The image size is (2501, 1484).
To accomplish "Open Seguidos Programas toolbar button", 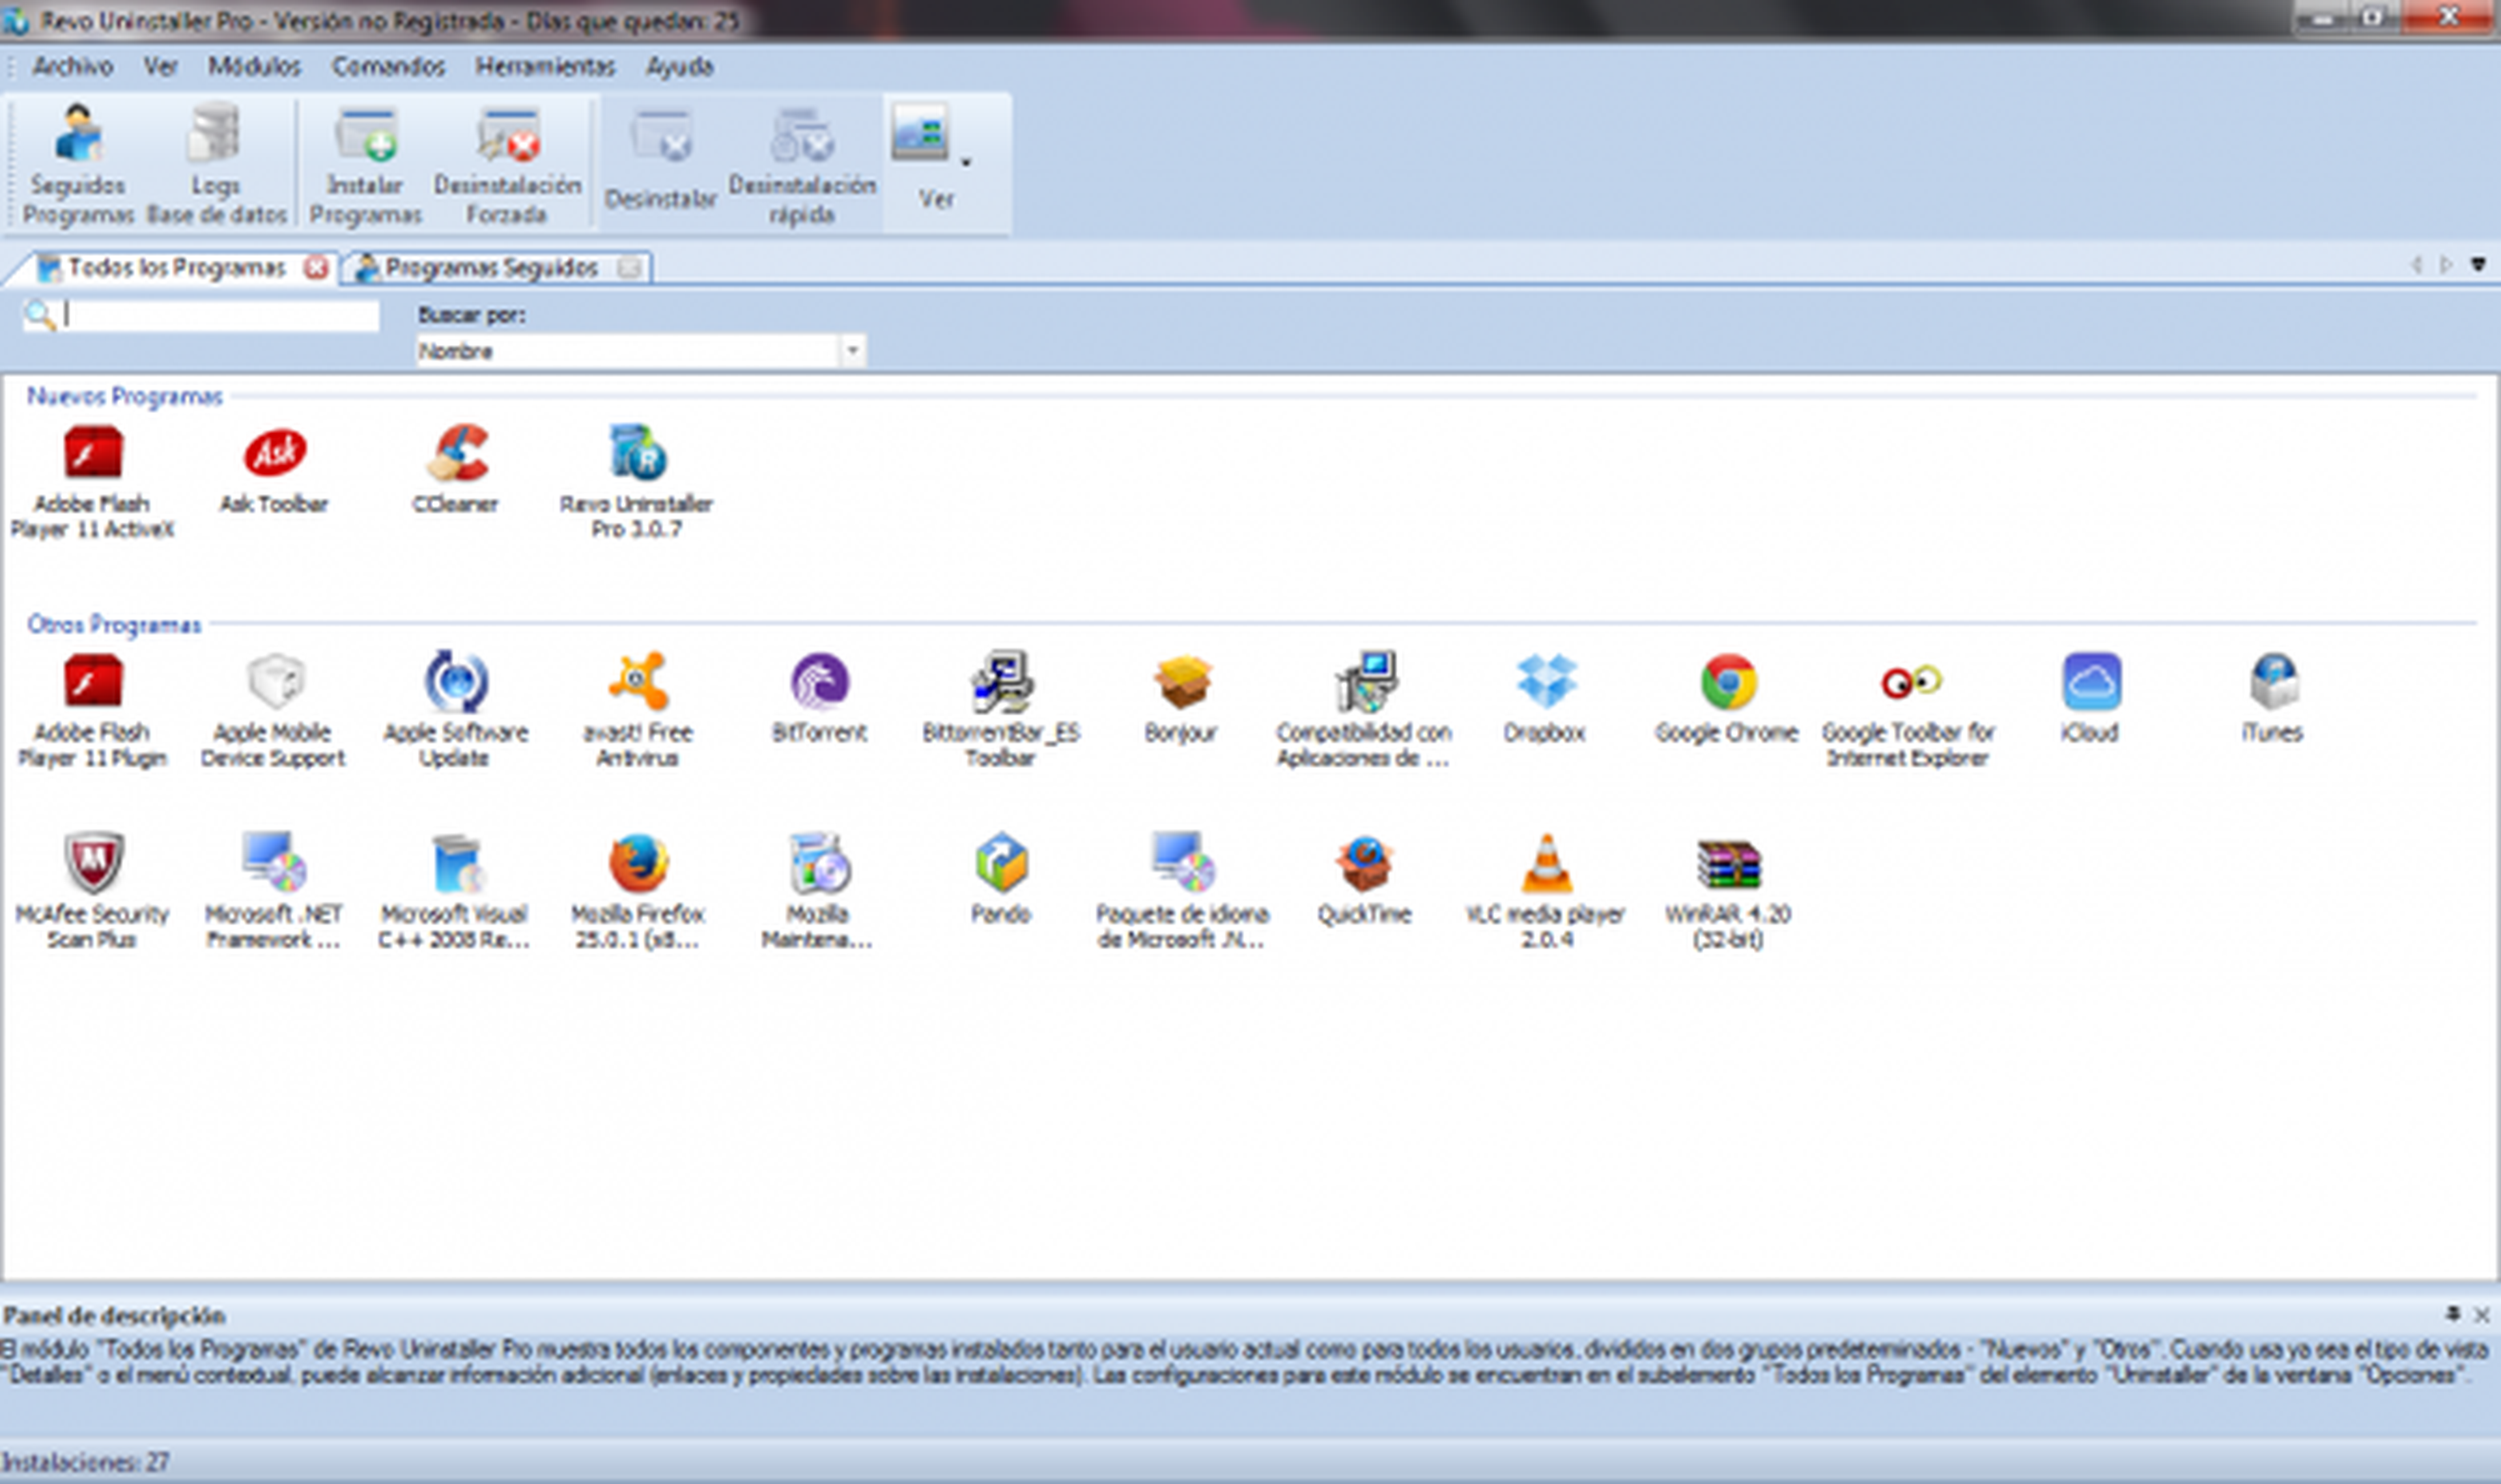I will [x=78, y=165].
